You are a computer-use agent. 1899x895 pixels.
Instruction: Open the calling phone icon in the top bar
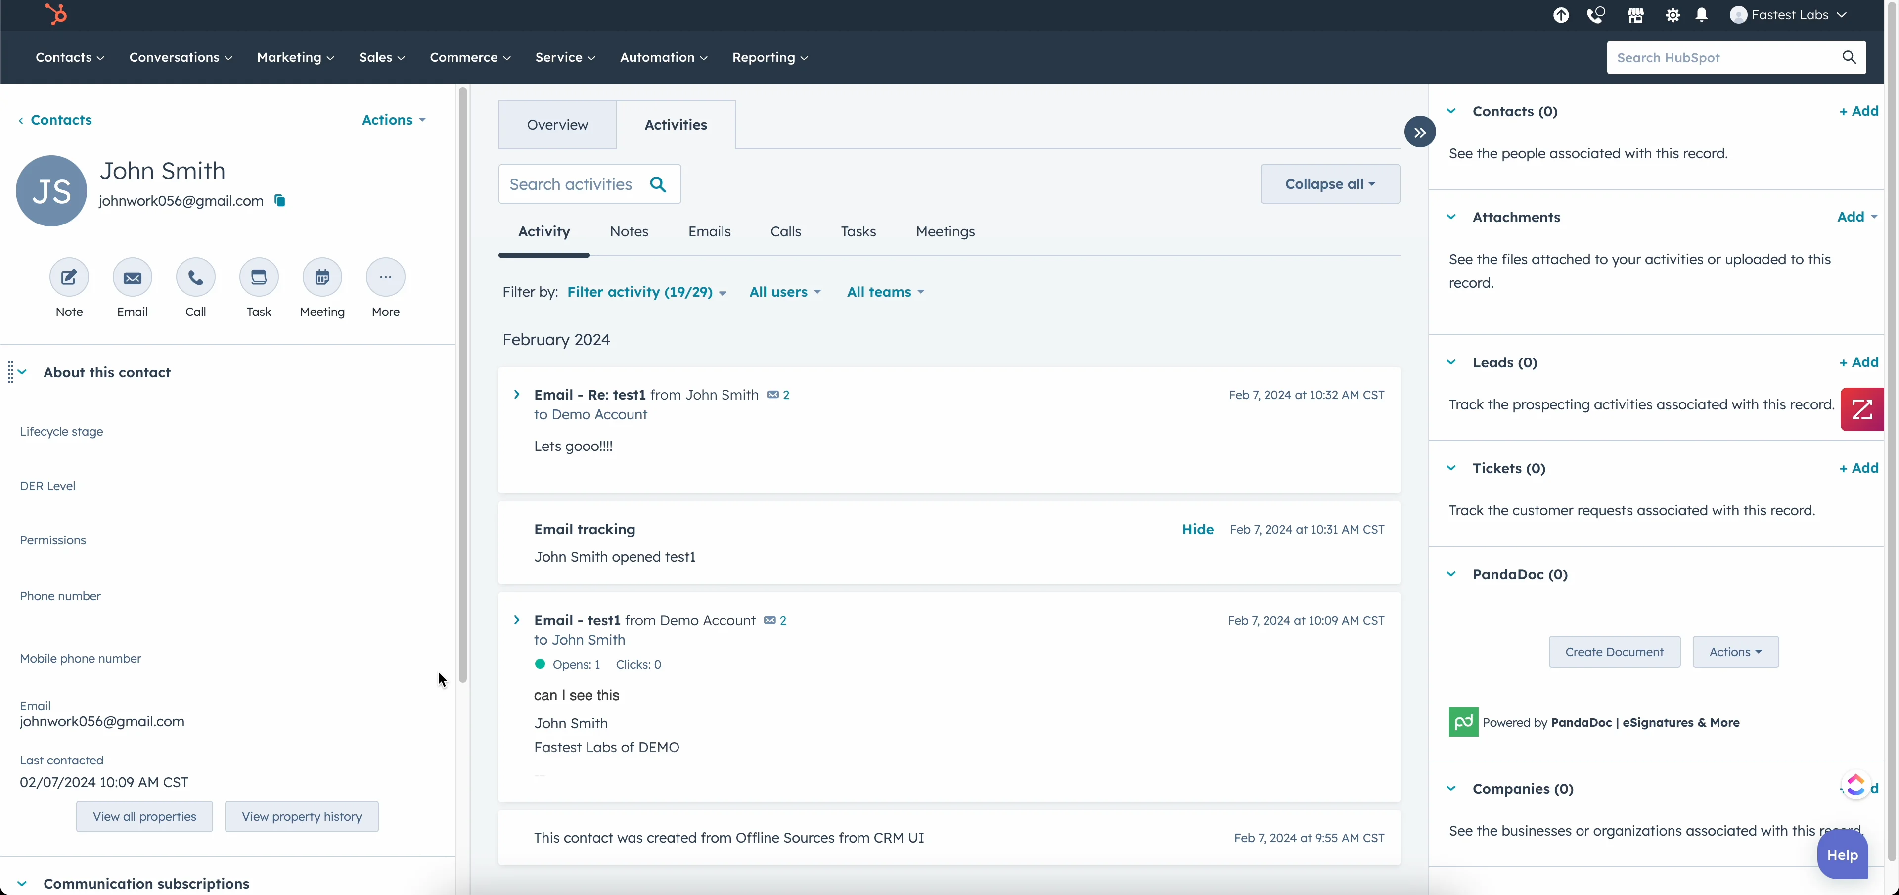pyautogui.click(x=1596, y=15)
